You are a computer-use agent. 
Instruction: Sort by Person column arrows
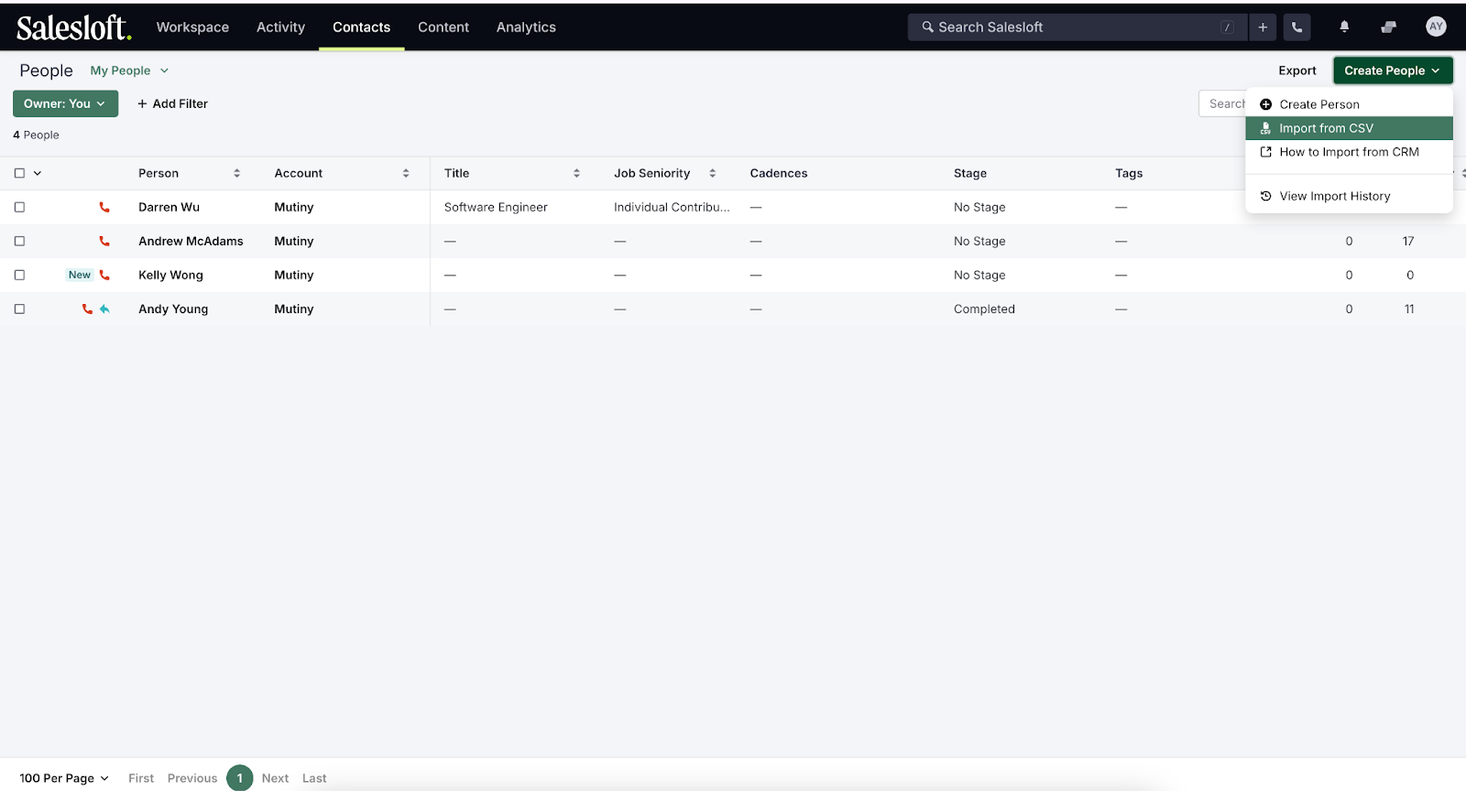tap(236, 173)
